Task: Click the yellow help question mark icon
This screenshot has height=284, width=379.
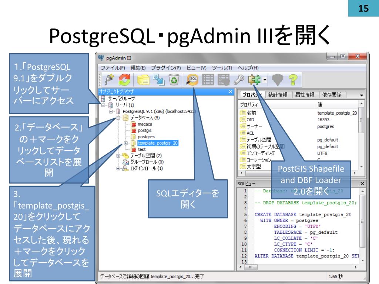Action: (x=293, y=80)
